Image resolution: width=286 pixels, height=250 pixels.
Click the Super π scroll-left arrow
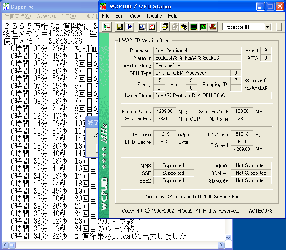click(x=5, y=245)
